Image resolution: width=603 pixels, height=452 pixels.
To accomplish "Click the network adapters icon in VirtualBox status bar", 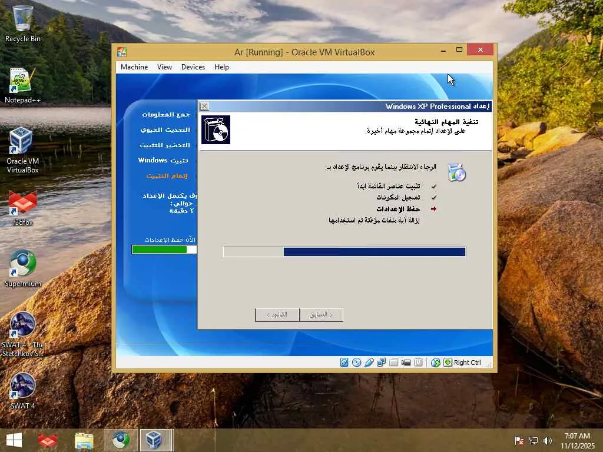I will coord(381,363).
